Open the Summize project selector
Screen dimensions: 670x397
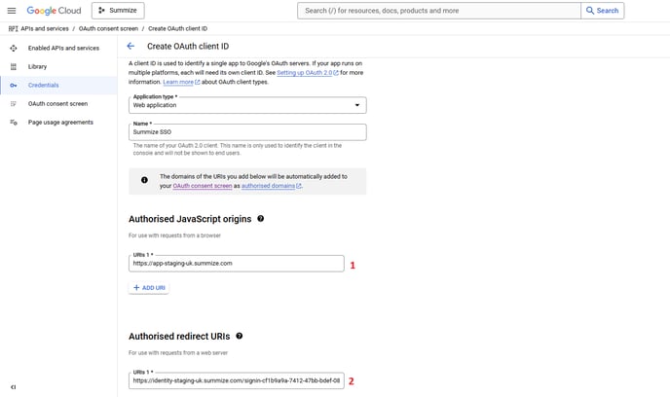[118, 11]
